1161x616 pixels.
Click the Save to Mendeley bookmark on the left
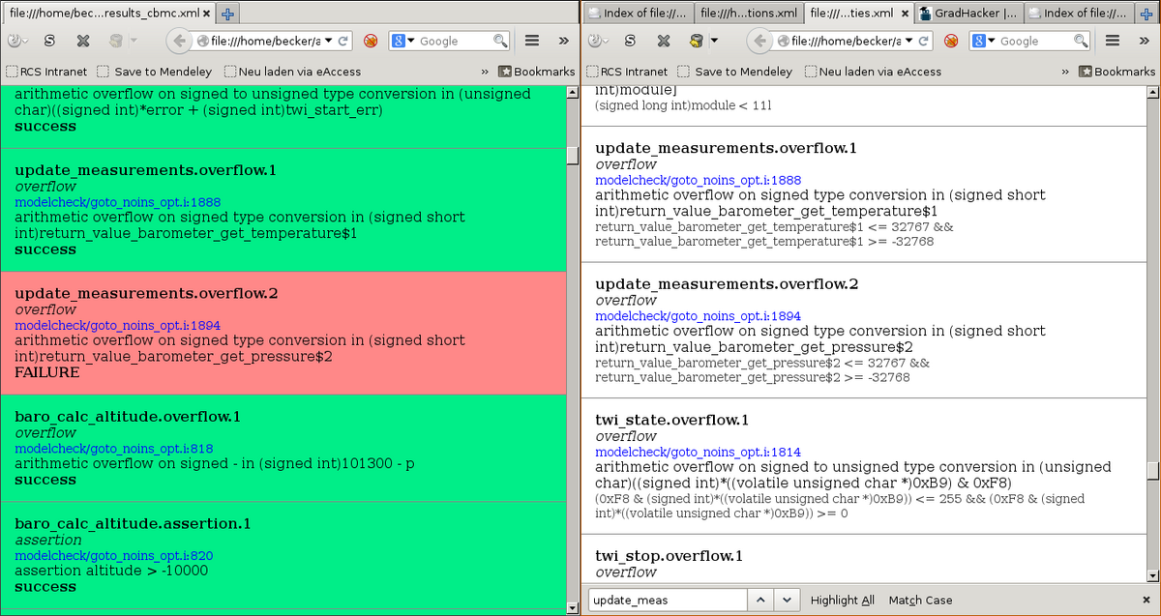pyautogui.click(x=155, y=72)
